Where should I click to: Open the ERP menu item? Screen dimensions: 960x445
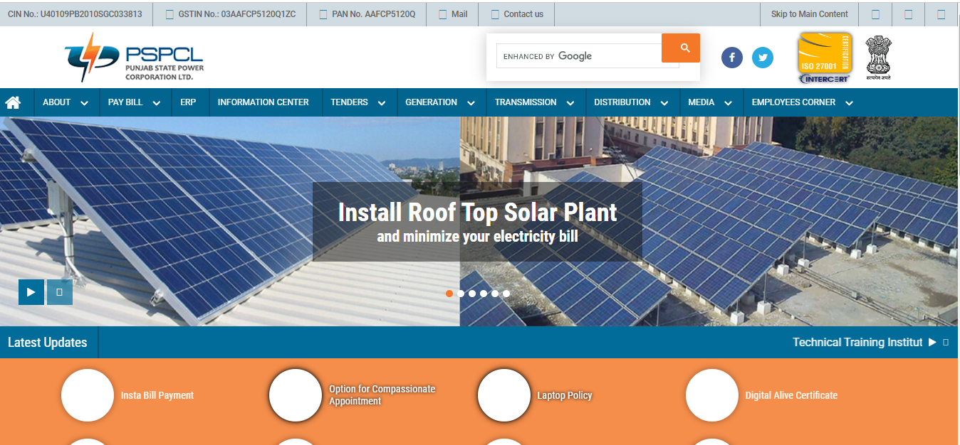[188, 102]
